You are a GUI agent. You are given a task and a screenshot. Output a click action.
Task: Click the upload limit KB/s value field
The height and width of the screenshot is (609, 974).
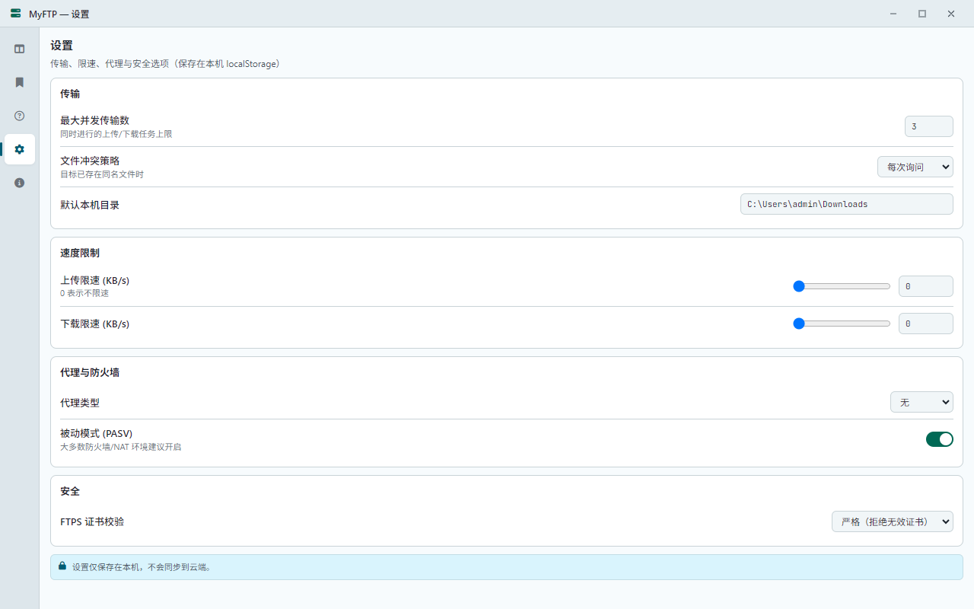click(x=925, y=286)
